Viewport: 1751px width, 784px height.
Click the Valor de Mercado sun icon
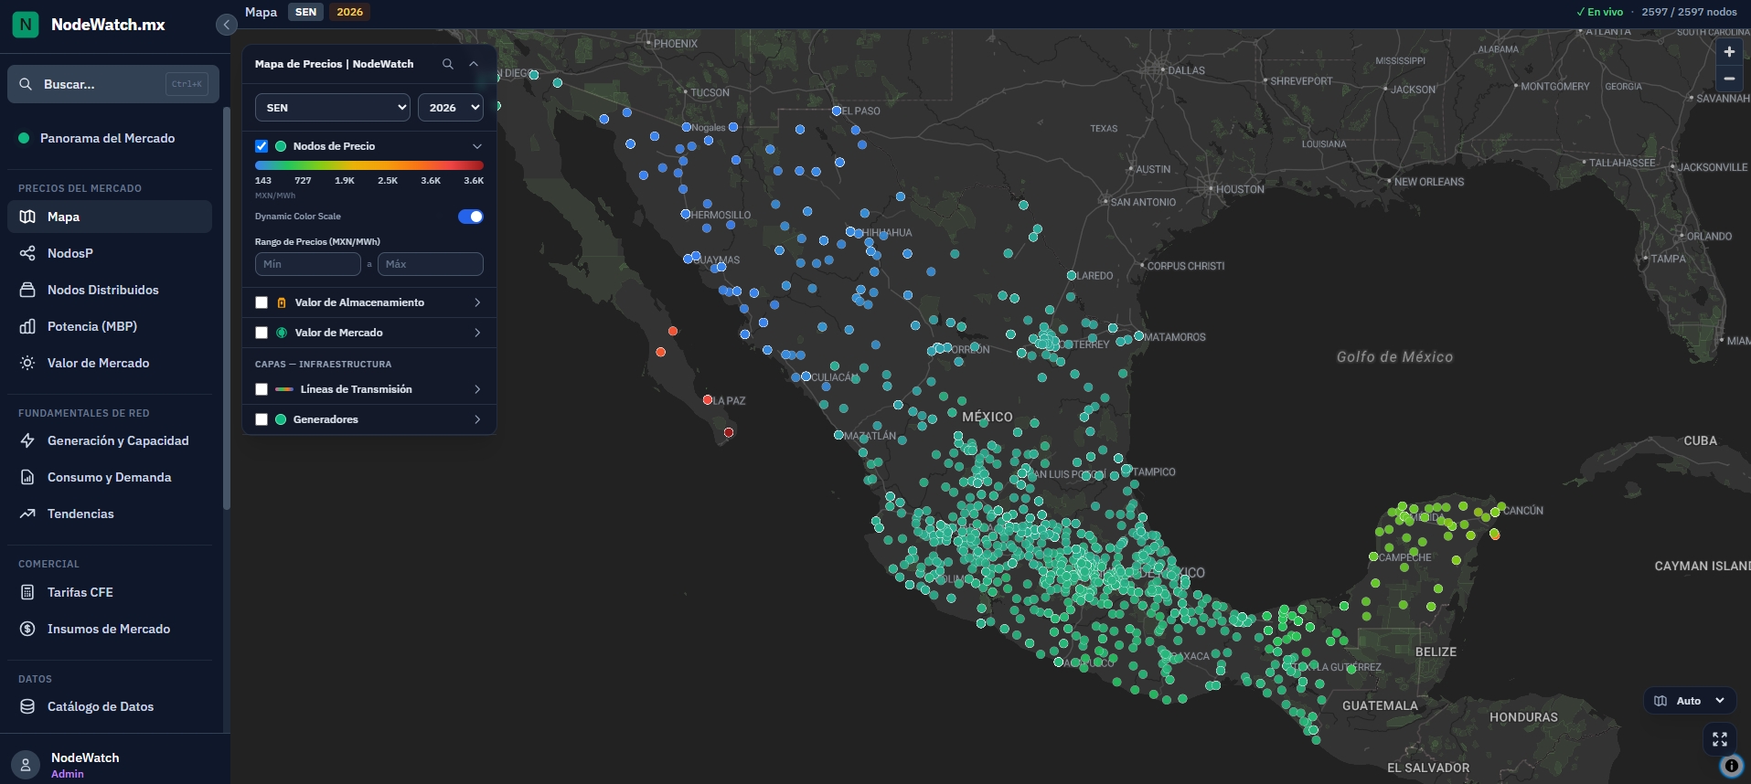pyautogui.click(x=27, y=363)
